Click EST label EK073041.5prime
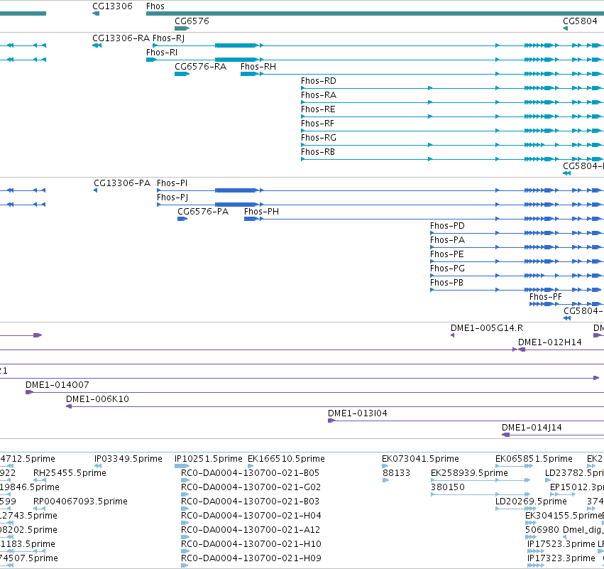 pyautogui.click(x=420, y=459)
